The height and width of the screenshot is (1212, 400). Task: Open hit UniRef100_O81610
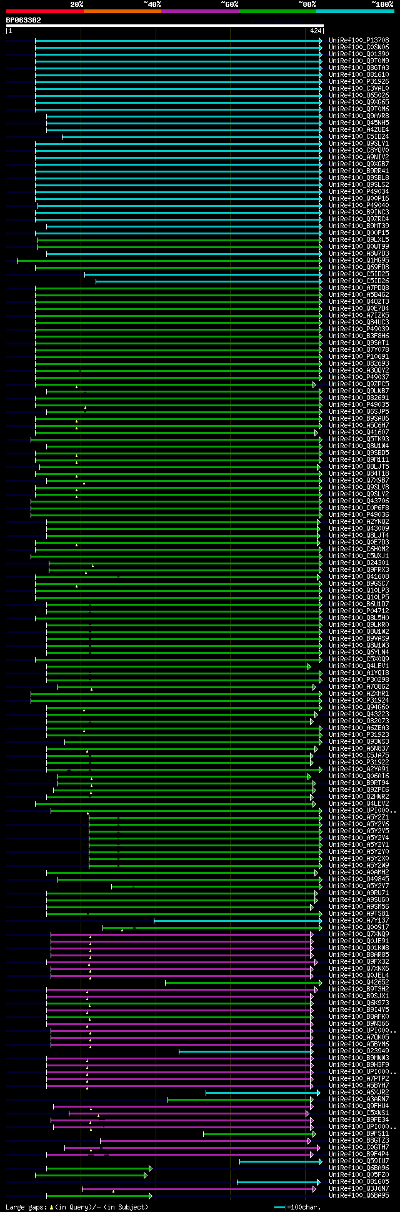tap(359, 75)
